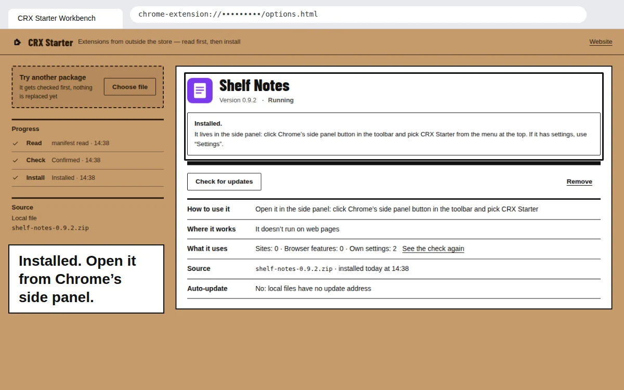Screen dimensions: 624x390
Task: Click the CRX Starter brand name
Action: pos(50,43)
